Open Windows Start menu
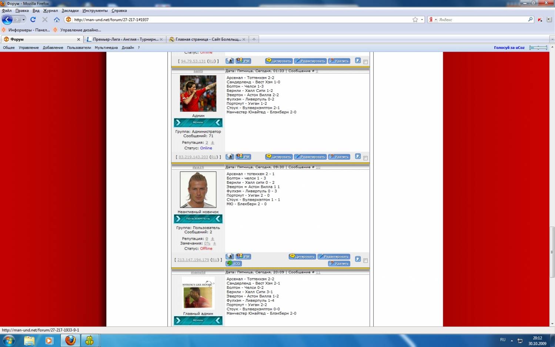 (9, 340)
